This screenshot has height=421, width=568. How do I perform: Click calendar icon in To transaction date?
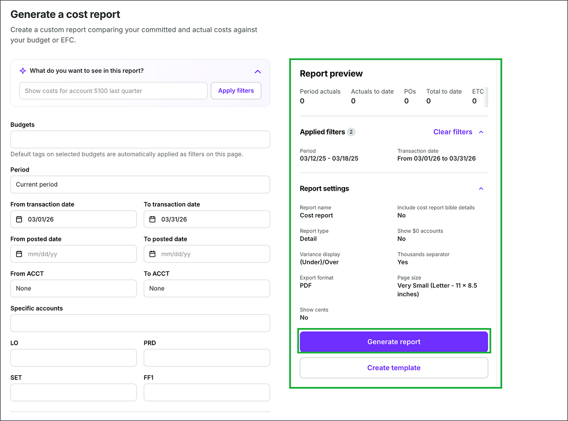[x=152, y=219]
